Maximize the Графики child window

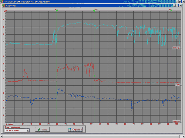coord(177,6)
